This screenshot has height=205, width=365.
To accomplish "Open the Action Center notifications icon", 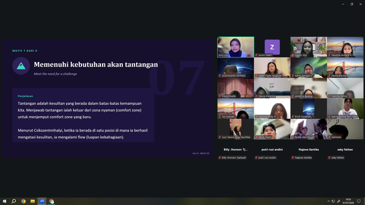I will (x=359, y=201).
